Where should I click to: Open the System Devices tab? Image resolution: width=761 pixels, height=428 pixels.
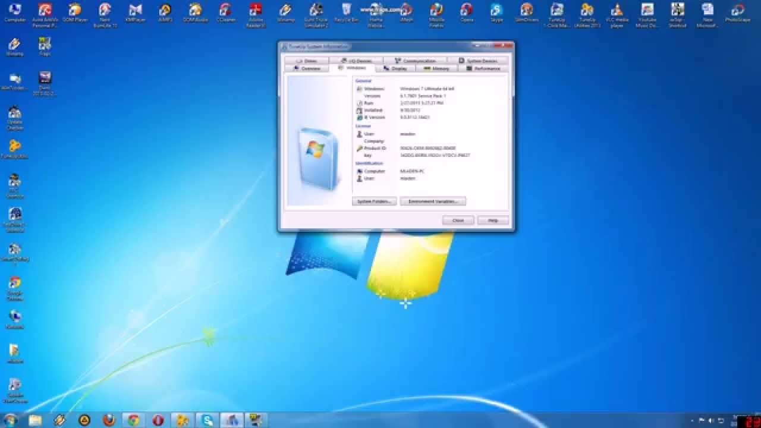pyautogui.click(x=482, y=60)
